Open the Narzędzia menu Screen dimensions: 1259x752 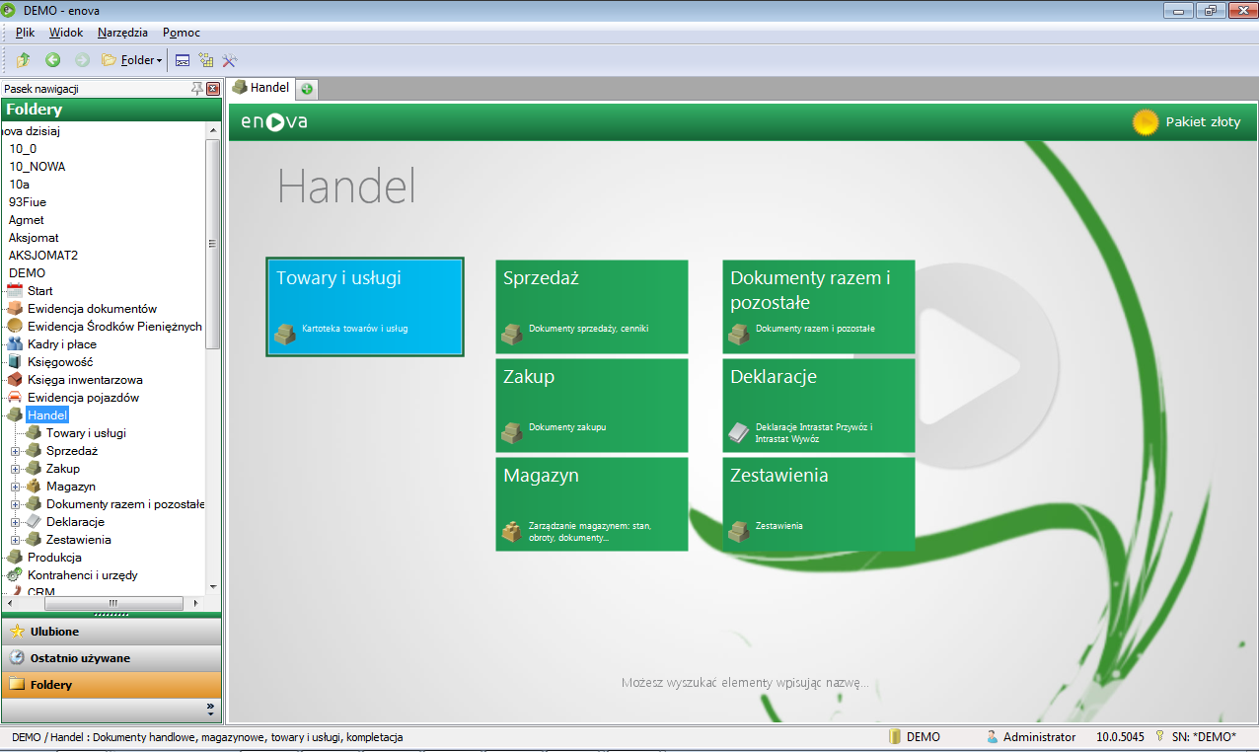coord(122,33)
